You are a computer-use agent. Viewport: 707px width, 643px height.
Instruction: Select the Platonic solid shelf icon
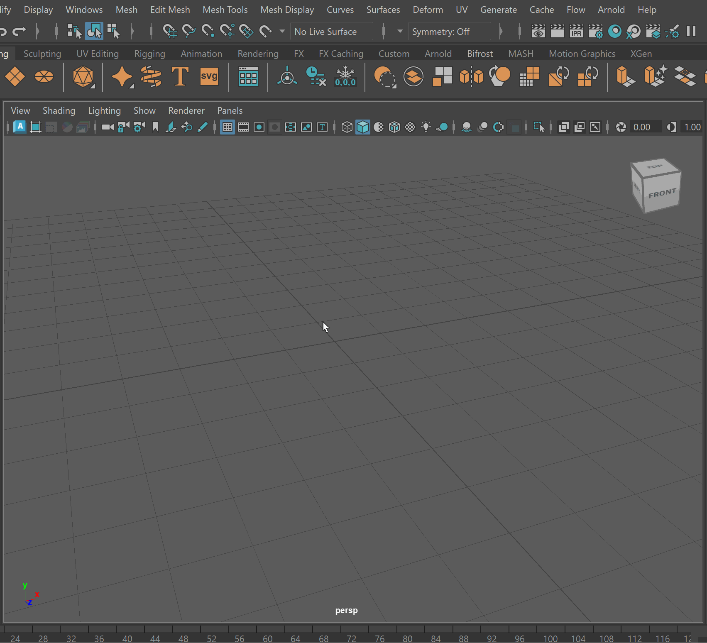[83, 76]
